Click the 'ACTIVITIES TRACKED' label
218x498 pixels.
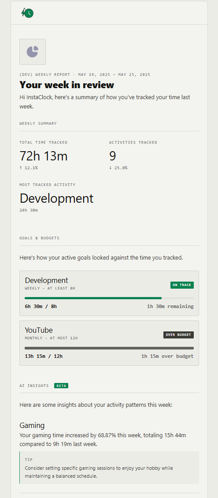click(x=133, y=142)
